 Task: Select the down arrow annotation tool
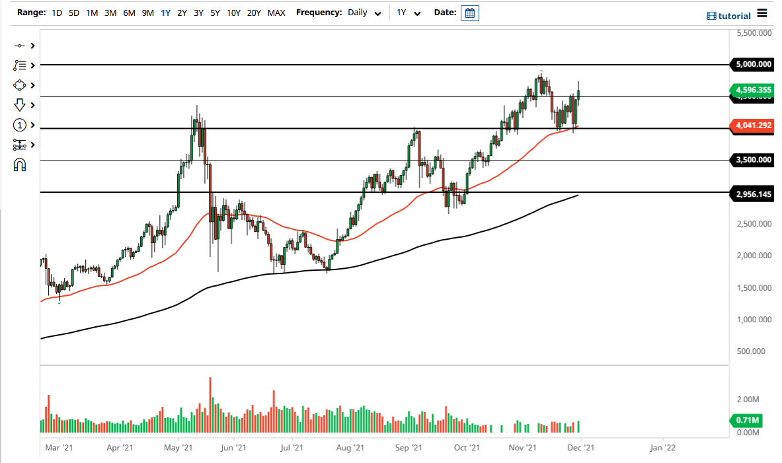[20, 105]
